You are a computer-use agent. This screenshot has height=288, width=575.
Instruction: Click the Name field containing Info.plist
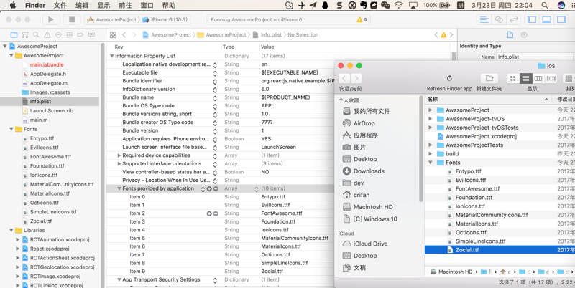(x=535, y=57)
